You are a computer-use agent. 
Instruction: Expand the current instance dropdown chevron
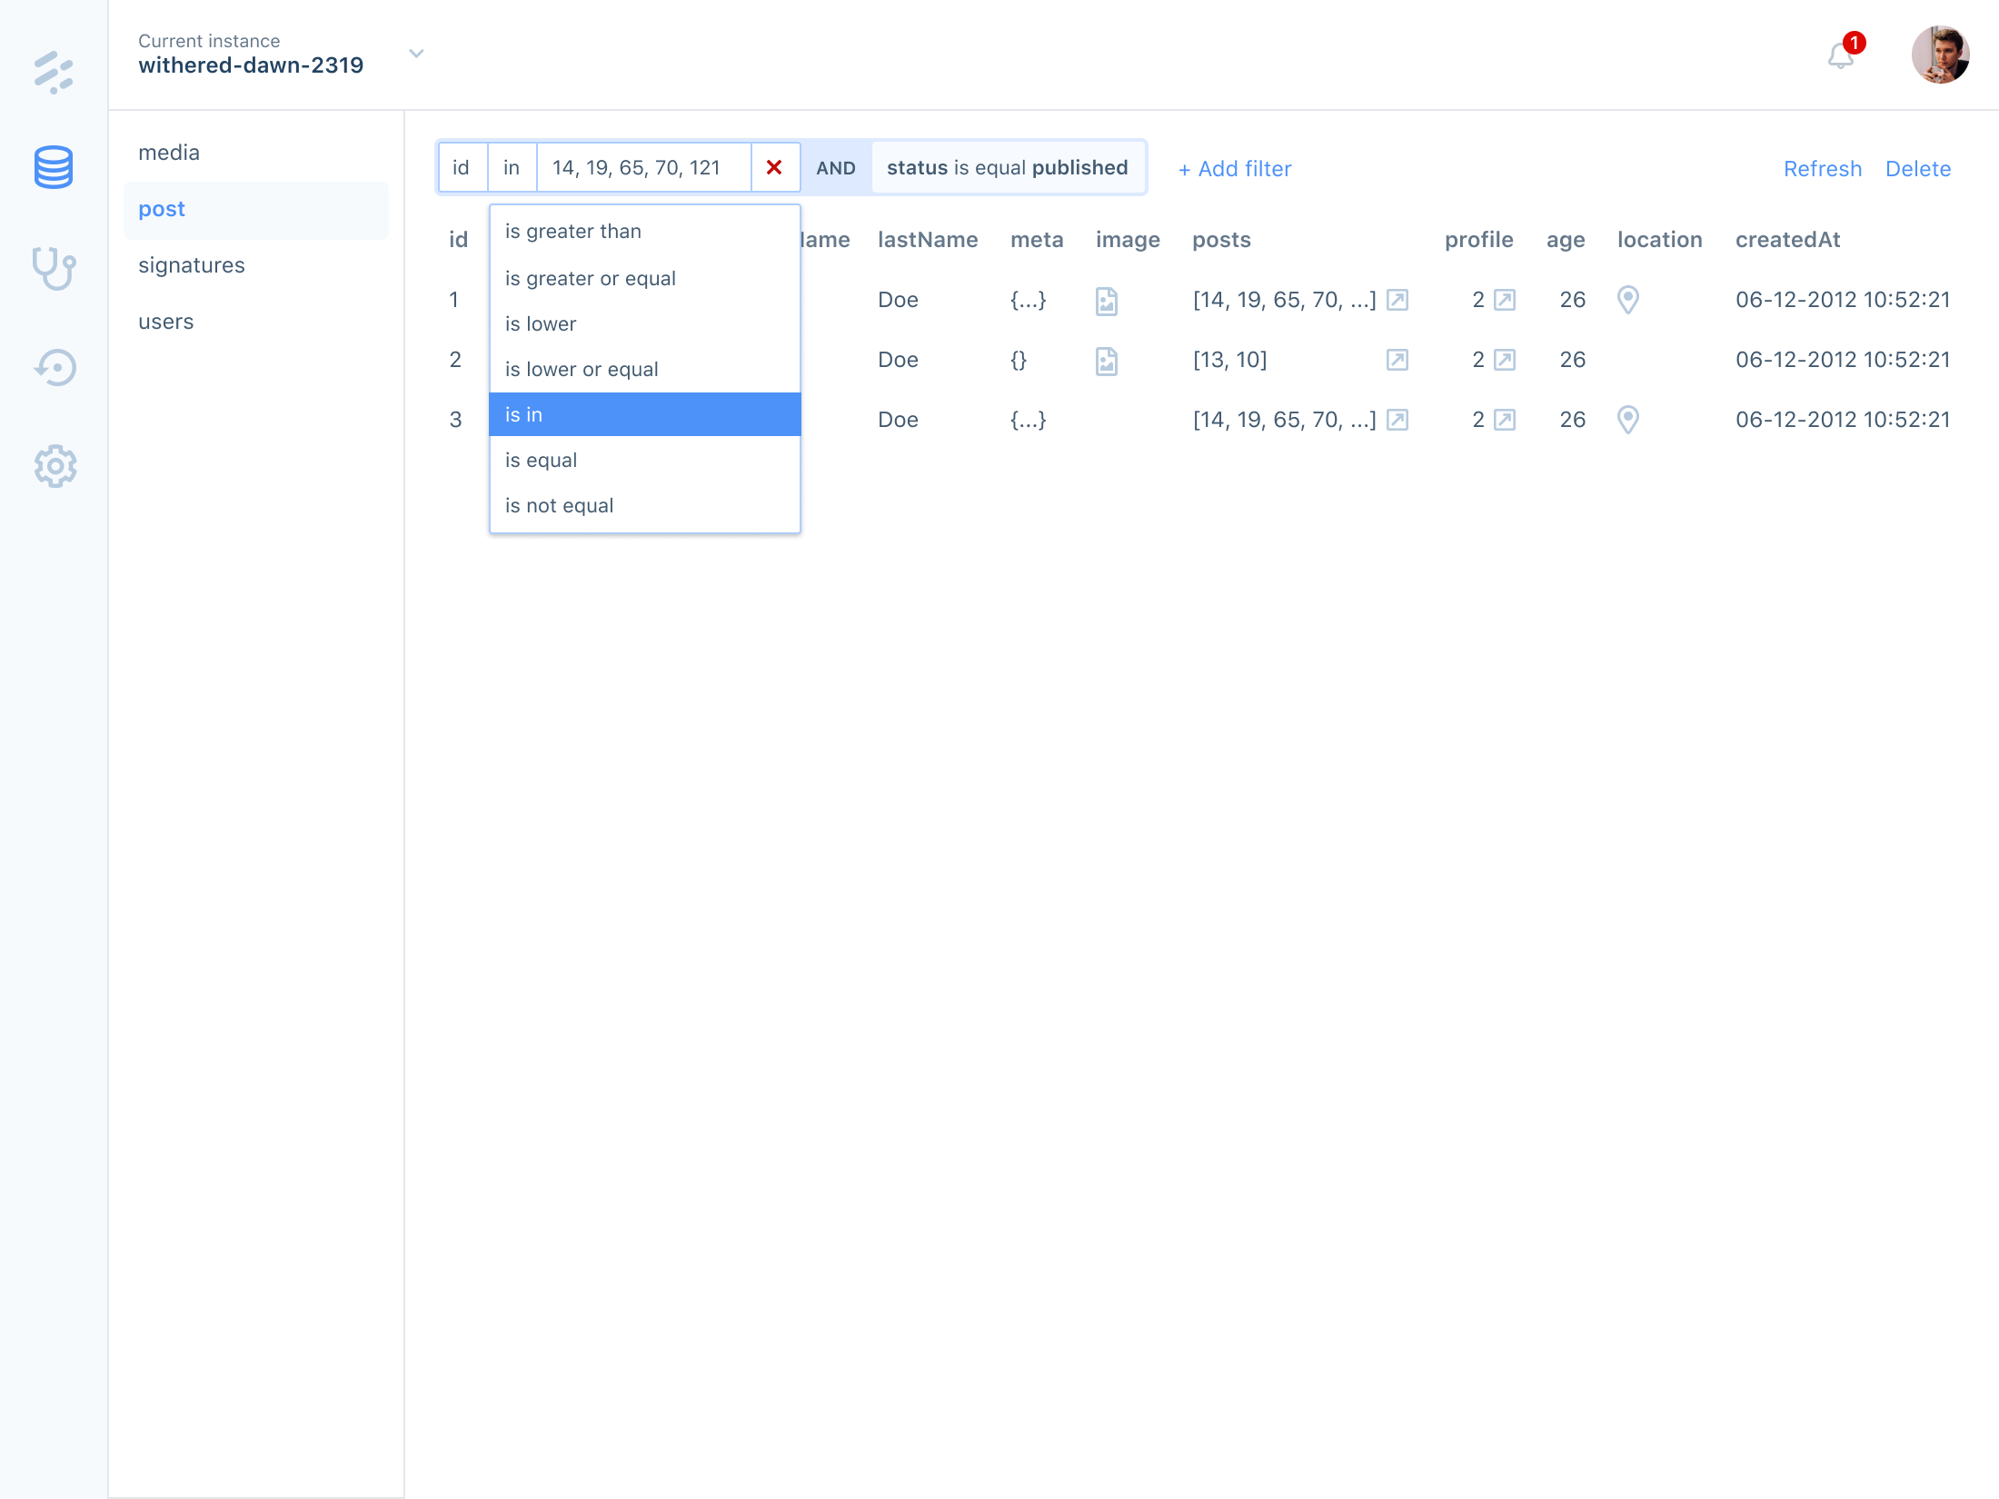coord(416,54)
